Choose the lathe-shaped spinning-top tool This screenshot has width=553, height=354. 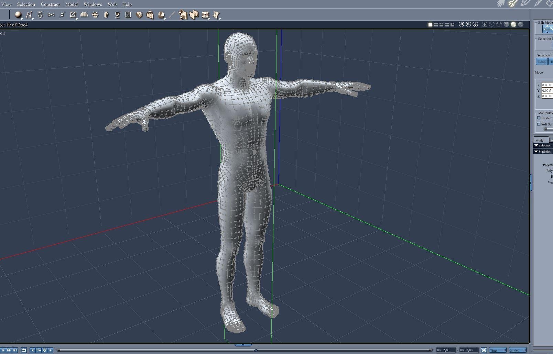click(95, 15)
